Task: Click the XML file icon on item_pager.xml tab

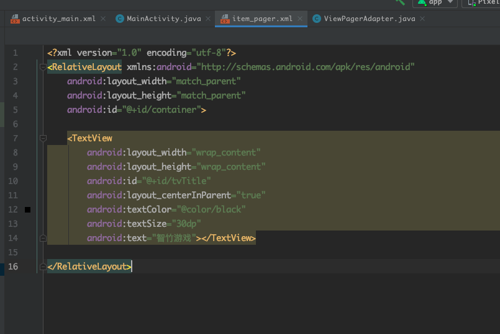Action: [225, 19]
